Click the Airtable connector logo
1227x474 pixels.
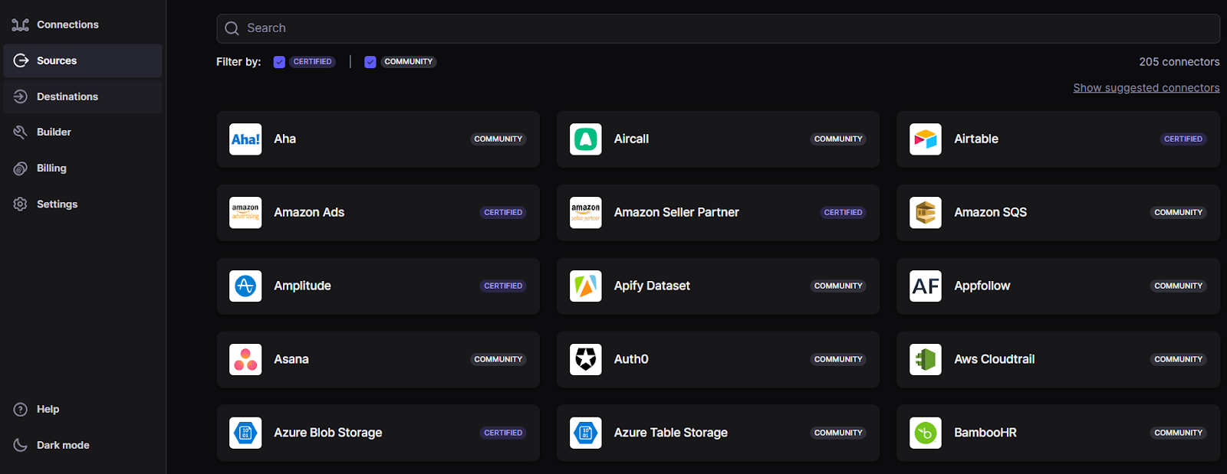(x=926, y=139)
